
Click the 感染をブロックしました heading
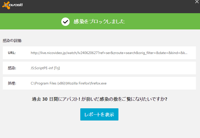click(x=99, y=22)
